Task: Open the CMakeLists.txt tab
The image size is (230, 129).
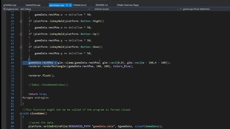Action: click(80, 5)
